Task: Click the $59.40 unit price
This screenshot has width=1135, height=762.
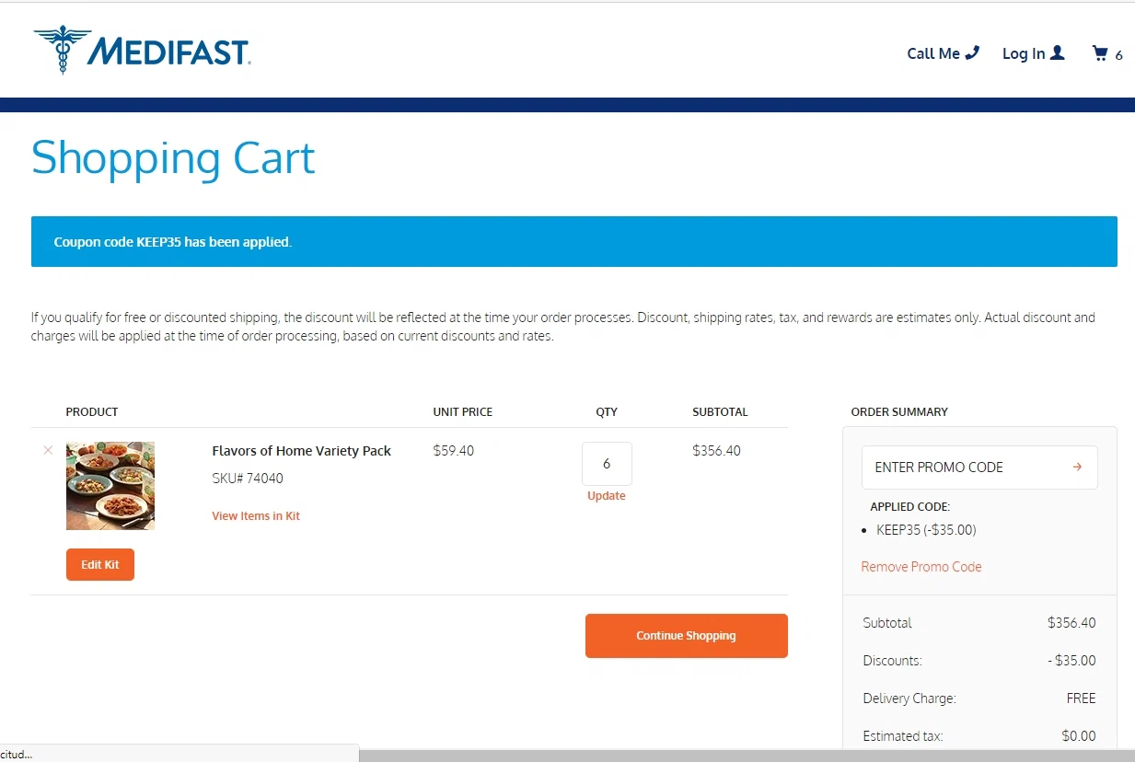Action: [454, 451]
